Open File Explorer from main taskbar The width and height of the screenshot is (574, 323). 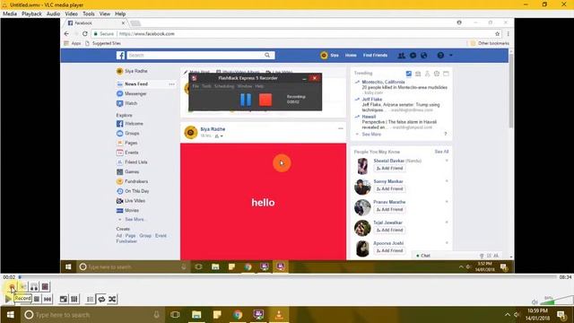pos(196,315)
